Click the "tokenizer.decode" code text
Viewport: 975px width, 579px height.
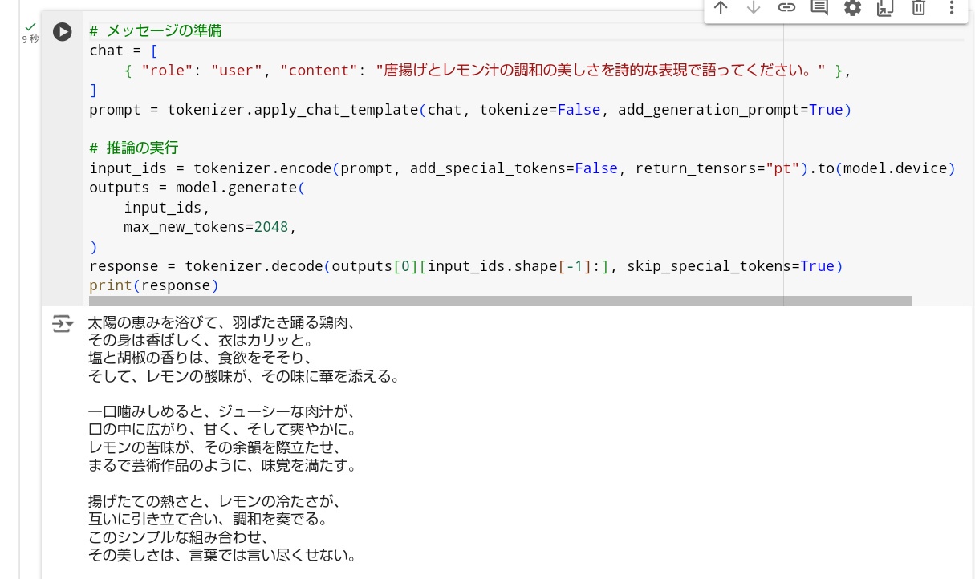(254, 266)
